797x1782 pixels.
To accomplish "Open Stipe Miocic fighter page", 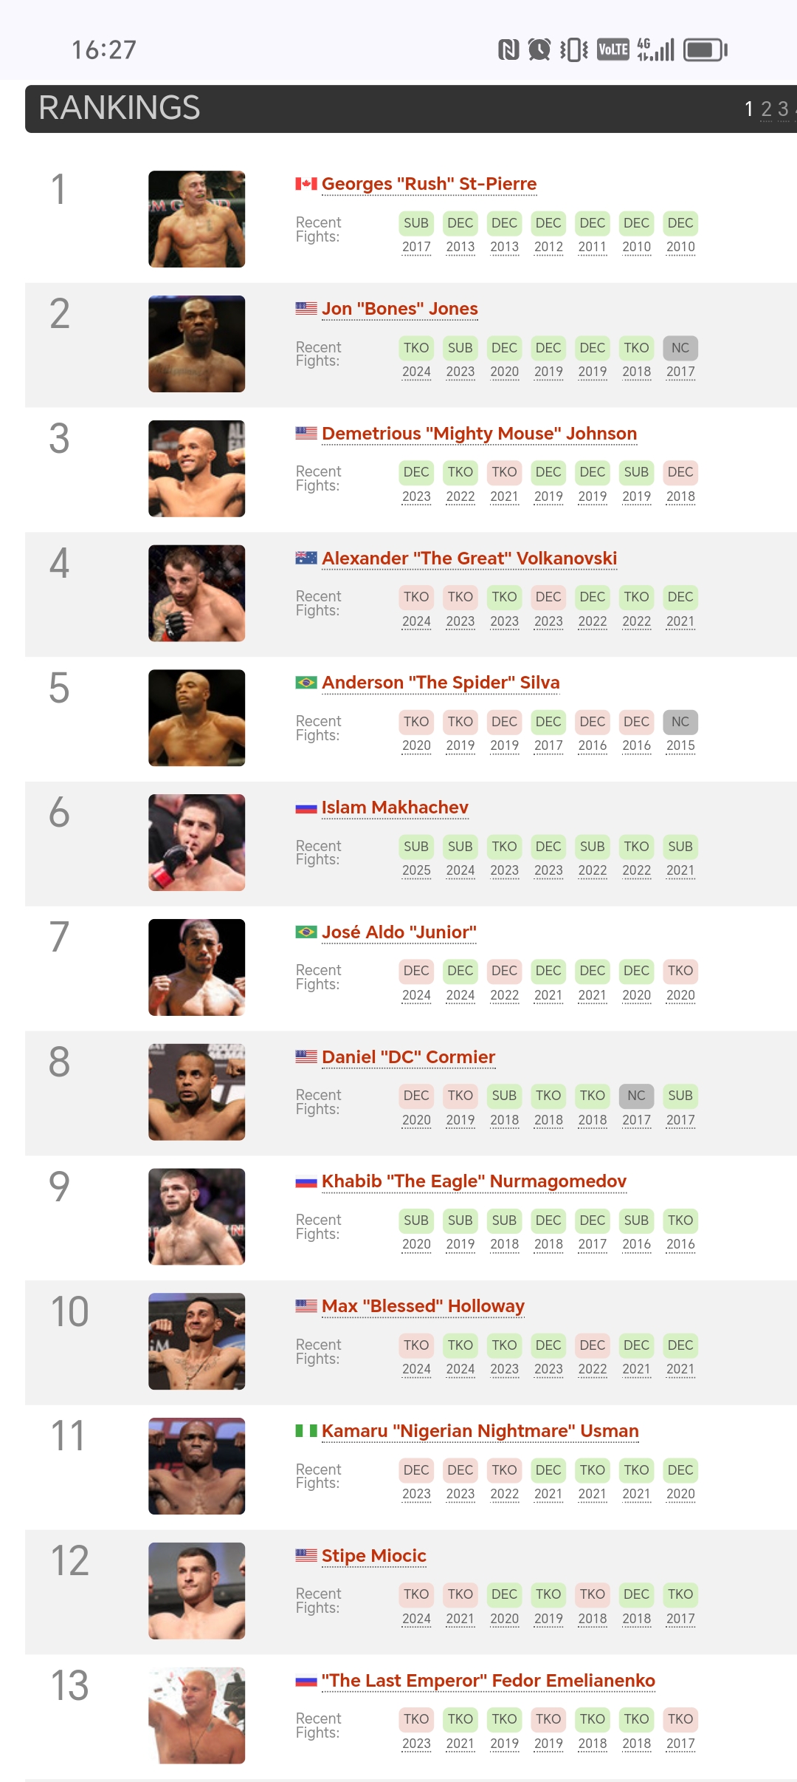I will click(374, 1555).
